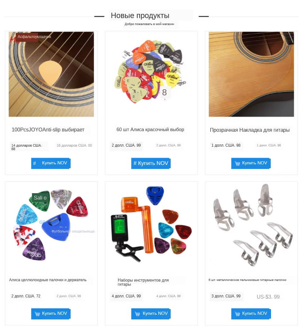Click the Новые продукты section heading
The width and height of the screenshot is (303, 330).
coord(140,16)
